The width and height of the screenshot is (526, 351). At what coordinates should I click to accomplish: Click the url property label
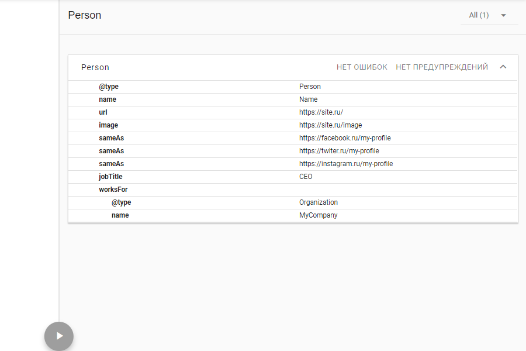coord(103,112)
